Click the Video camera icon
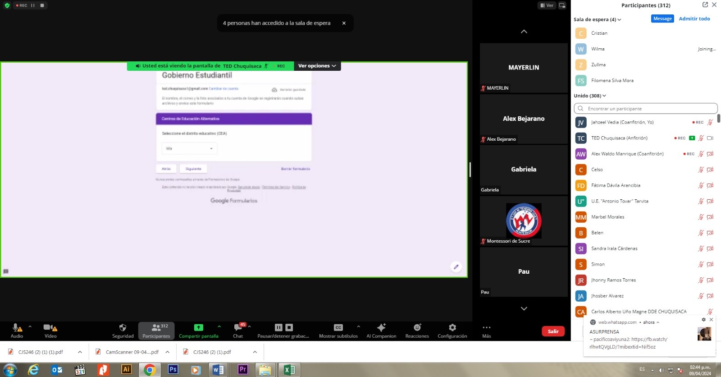The height and width of the screenshot is (377, 721). (x=50, y=328)
